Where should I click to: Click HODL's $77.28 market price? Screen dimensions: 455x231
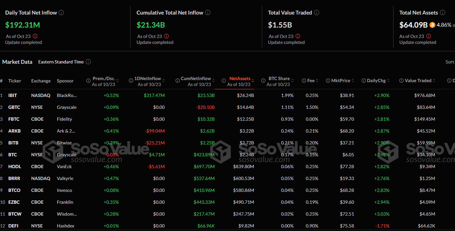[x=347, y=167]
